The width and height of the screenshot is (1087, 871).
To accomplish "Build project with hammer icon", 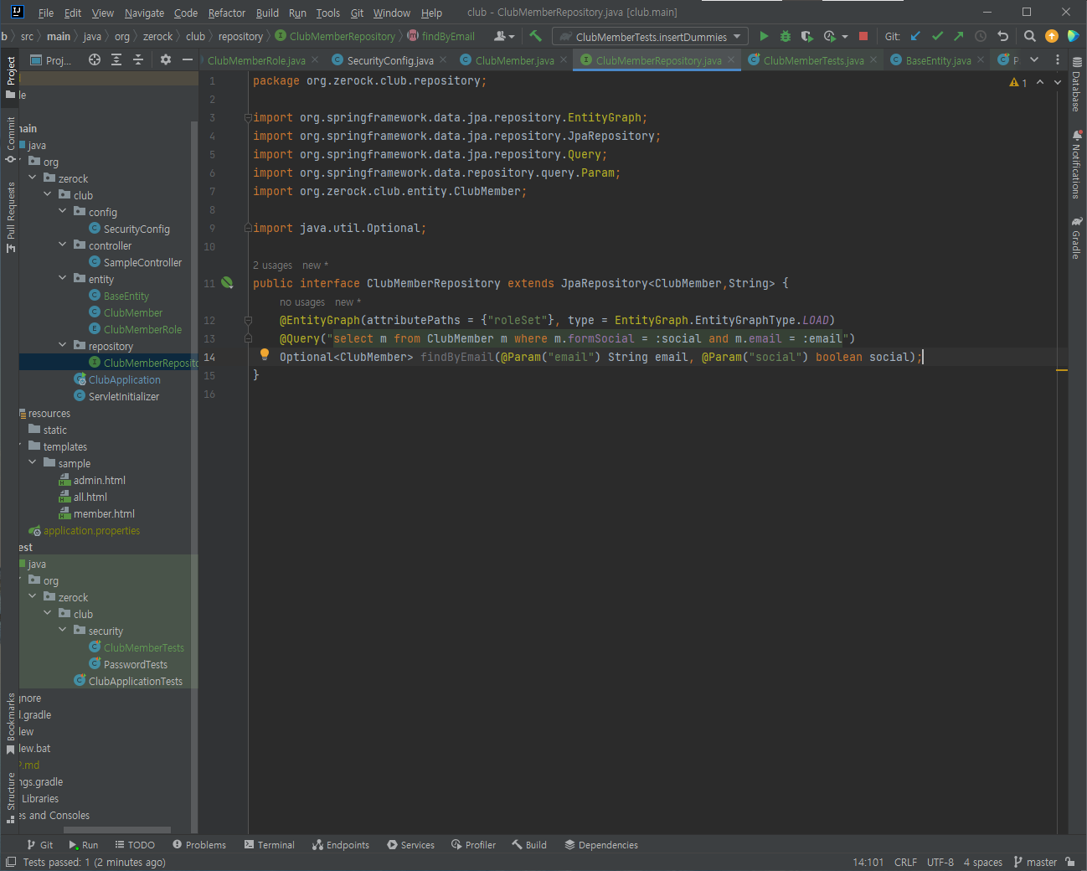I will click(536, 36).
